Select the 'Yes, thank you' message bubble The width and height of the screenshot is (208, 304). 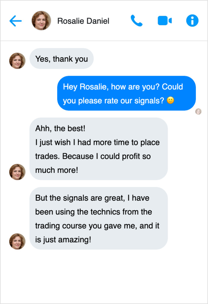click(62, 59)
